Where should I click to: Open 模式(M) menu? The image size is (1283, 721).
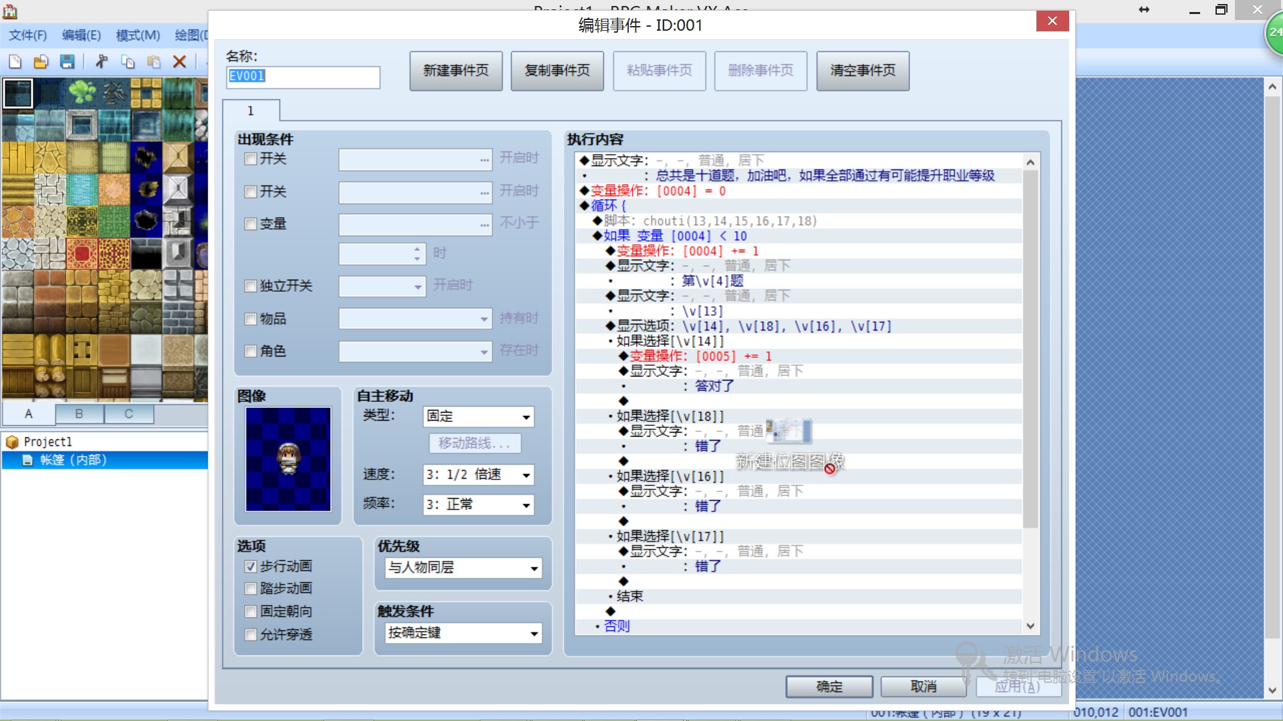click(x=138, y=35)
